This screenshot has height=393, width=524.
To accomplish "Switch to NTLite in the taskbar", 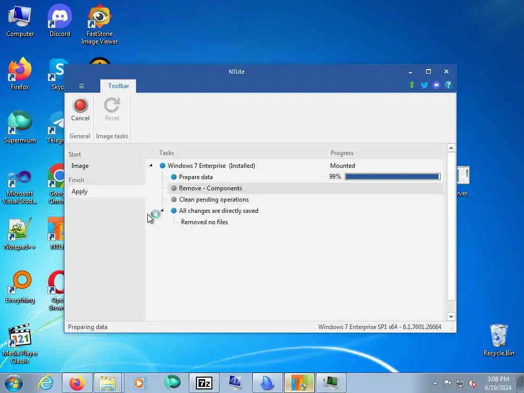I will click(299, 383).
